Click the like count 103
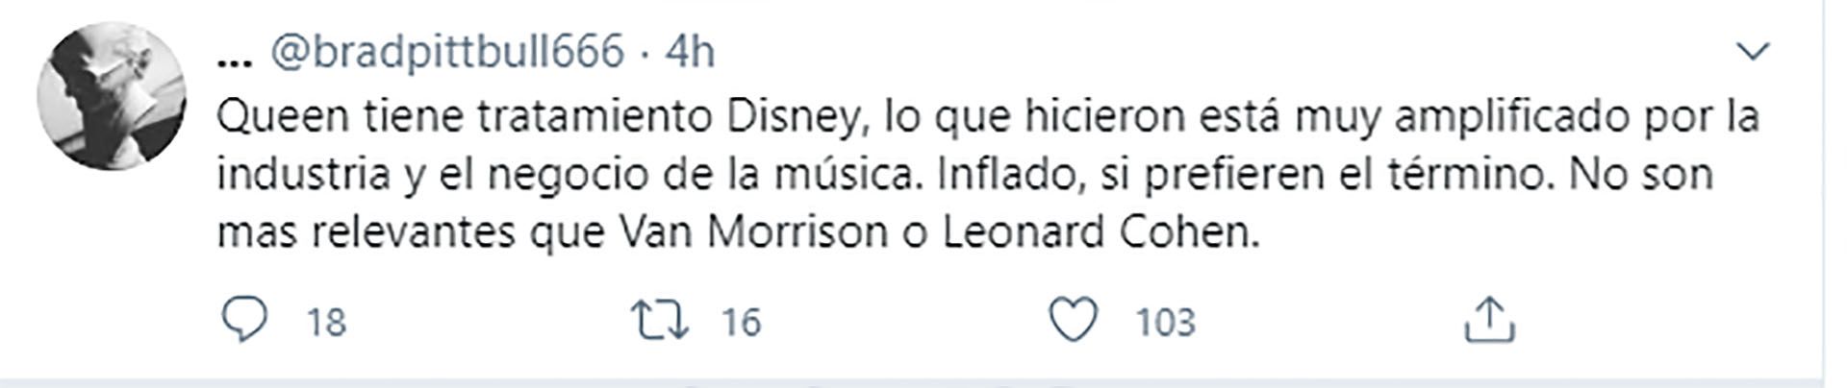 point(1165,323)
